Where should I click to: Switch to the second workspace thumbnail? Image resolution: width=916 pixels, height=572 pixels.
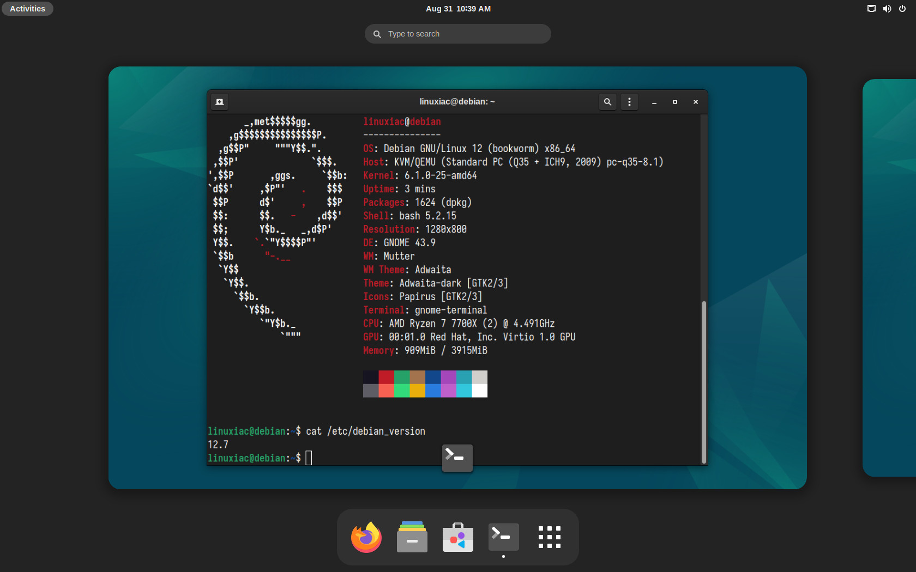[x=889, y=278]
